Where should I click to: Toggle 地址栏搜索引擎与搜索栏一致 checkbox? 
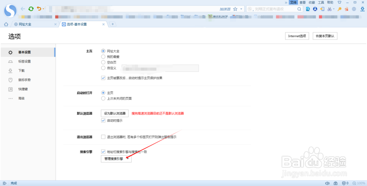pos(103,152)
